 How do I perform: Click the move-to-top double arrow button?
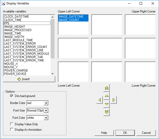tap(107, 88)
